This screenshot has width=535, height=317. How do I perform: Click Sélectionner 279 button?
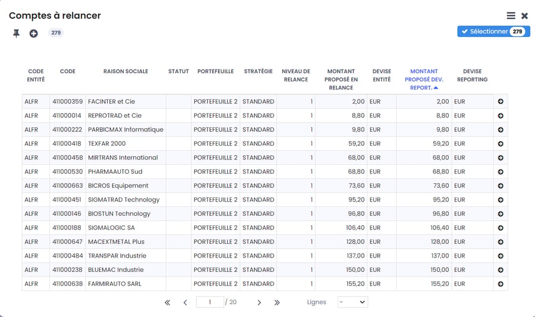click(493, 32)
